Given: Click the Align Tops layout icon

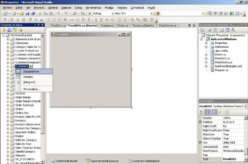Looking at the screenshot, I should click(30, 20).
